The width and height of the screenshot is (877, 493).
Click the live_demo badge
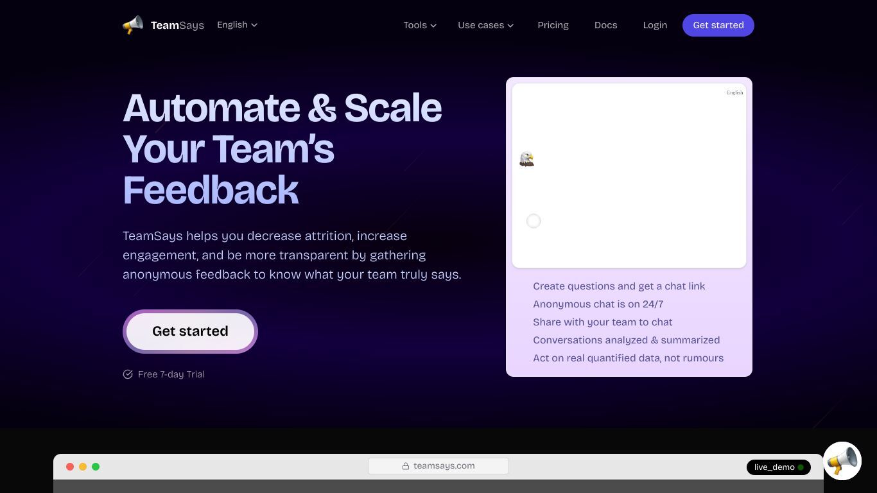779,467
